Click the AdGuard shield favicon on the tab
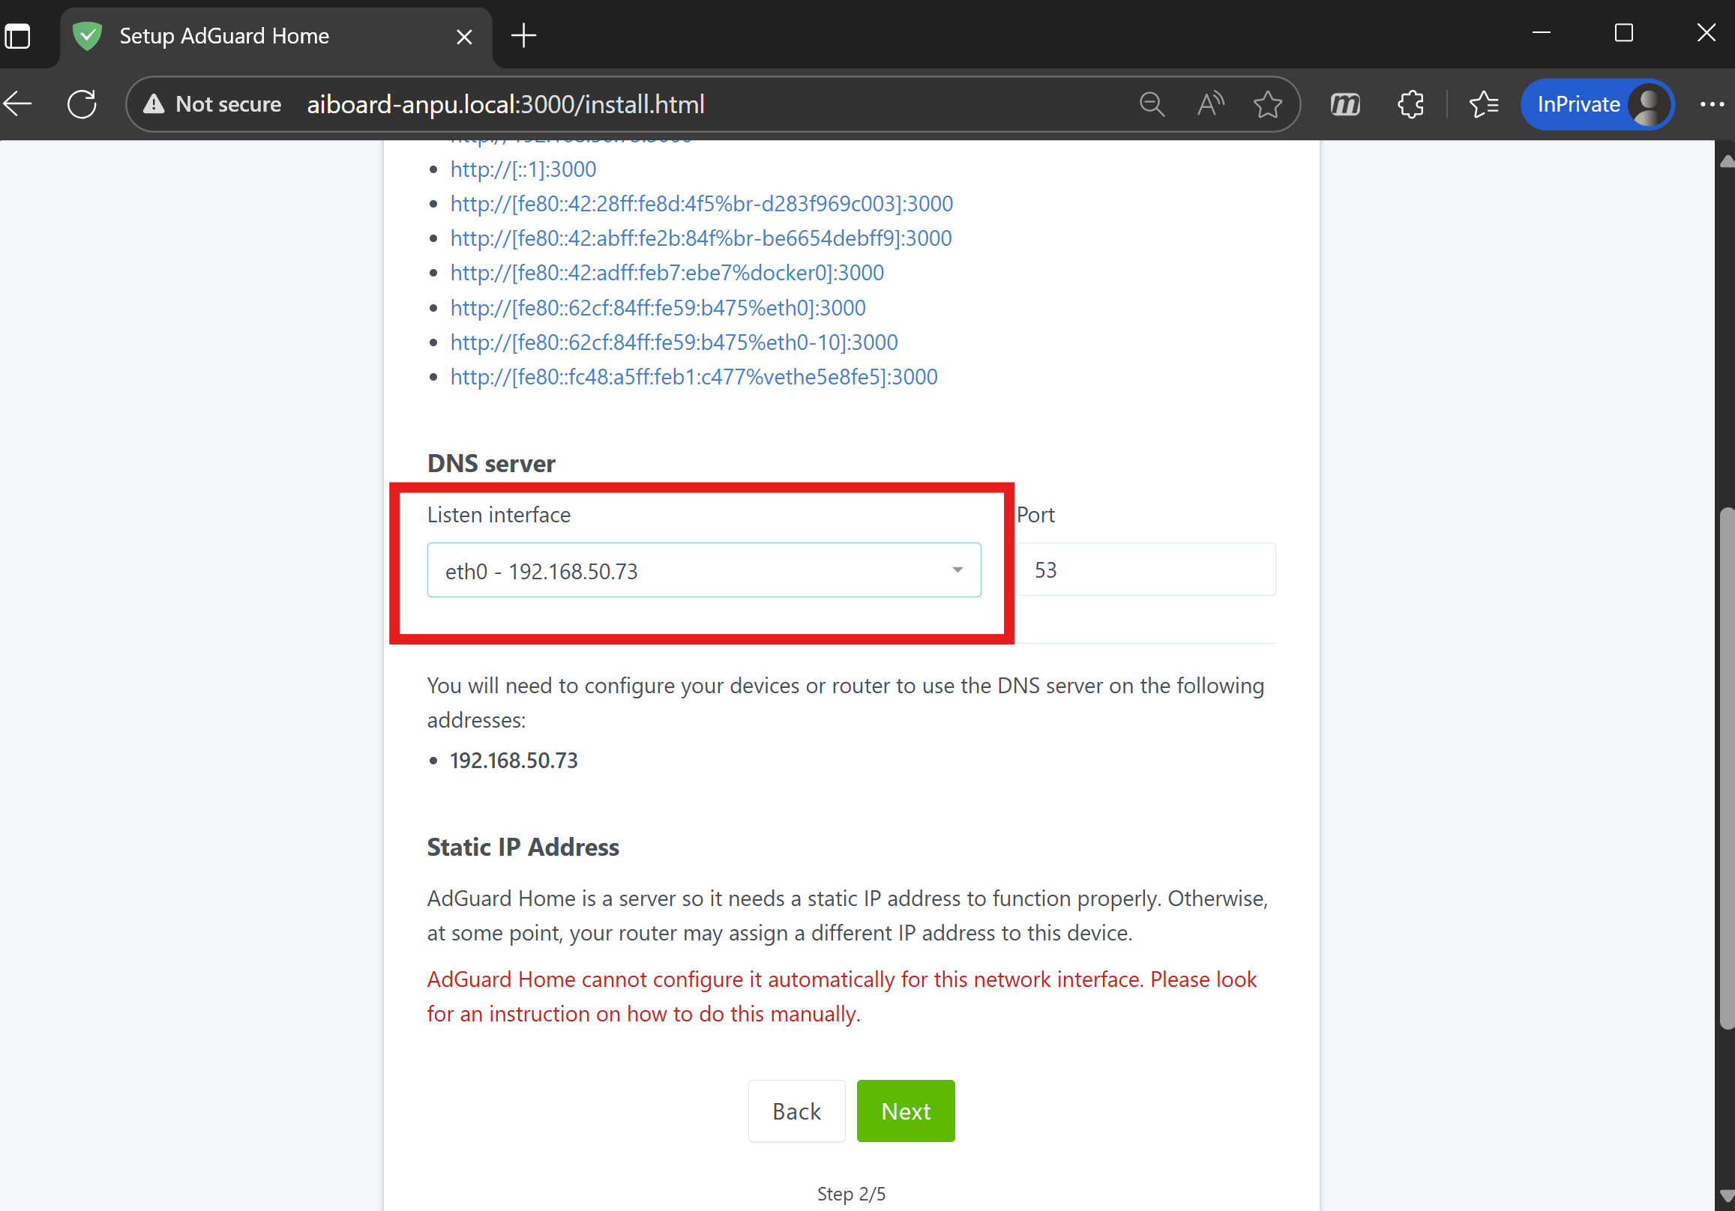Image resolution: width=1735 pixels, height=1211 pixels. 86,35
